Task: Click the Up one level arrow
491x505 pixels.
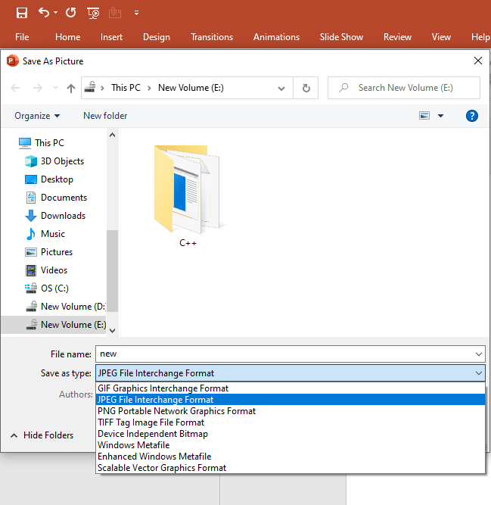Action: (71, 88)
